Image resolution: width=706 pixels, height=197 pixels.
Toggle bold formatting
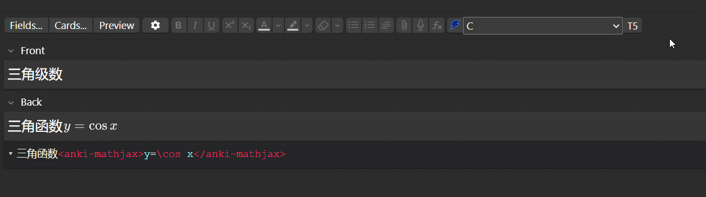pos(179,25)
